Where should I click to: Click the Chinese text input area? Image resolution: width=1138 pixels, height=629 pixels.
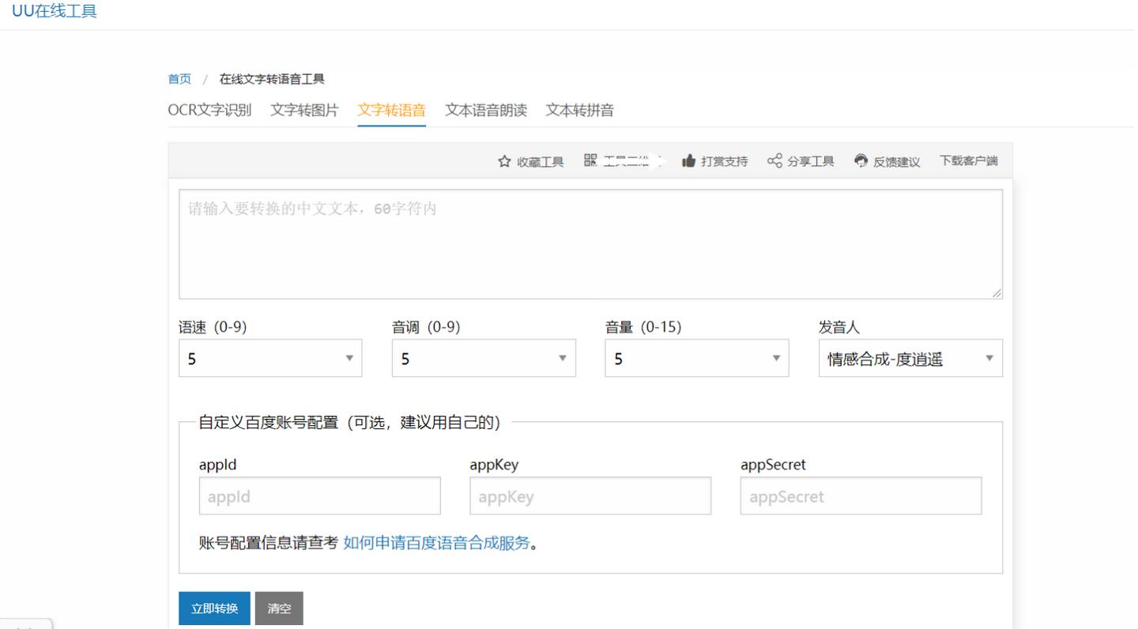(590, 241)
